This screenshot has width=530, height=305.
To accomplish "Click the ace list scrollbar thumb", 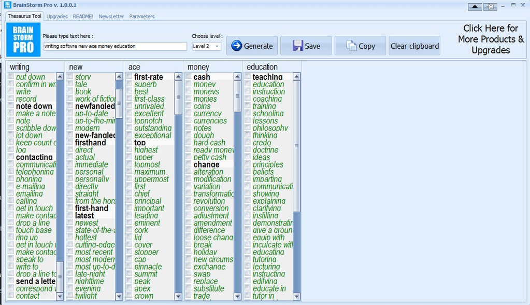I will tap(178, 98).
